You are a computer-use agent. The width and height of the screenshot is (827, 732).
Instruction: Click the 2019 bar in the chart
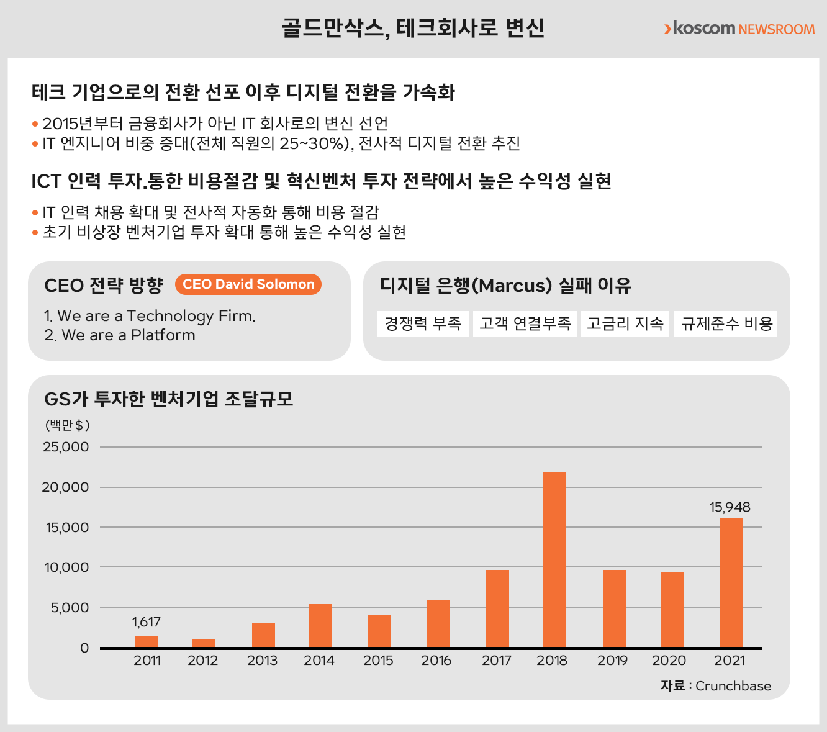click(614, 609)
